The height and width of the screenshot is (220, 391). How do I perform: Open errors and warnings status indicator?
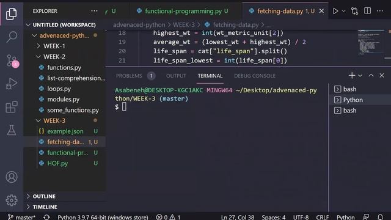[x=168, y=217]
